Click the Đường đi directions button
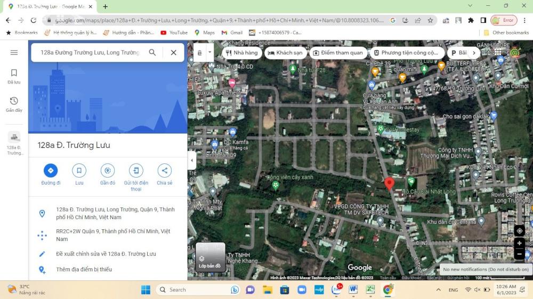Viewport: 533px width, 299px height. [x=51, y=170]
